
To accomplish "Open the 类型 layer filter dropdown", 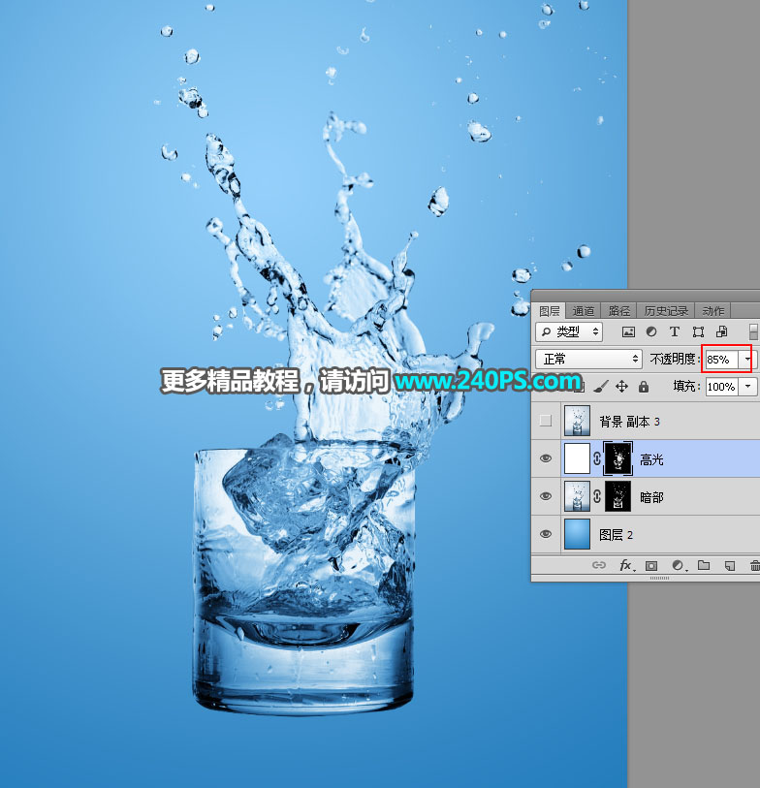I will tap(569, 331).
